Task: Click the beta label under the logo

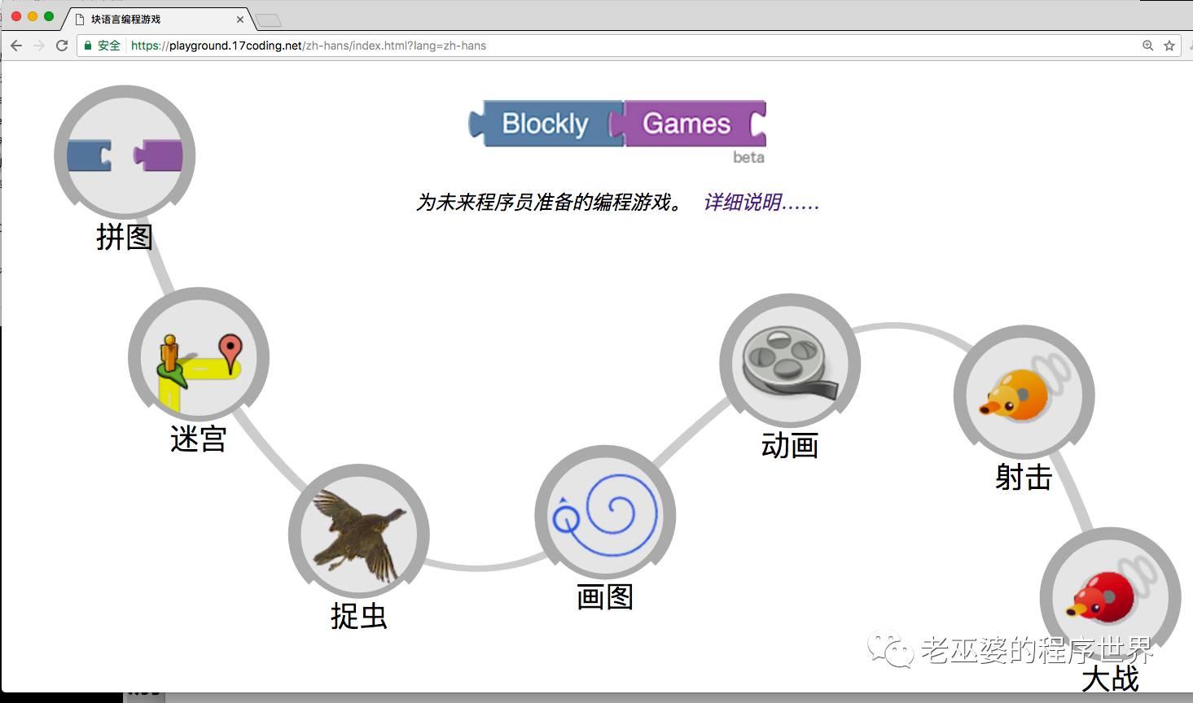Action: coord(748,157)
